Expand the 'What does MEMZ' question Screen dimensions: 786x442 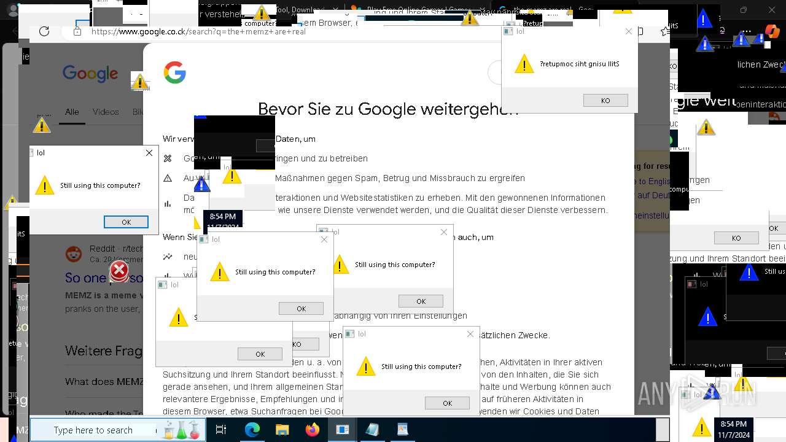(104, 382)
